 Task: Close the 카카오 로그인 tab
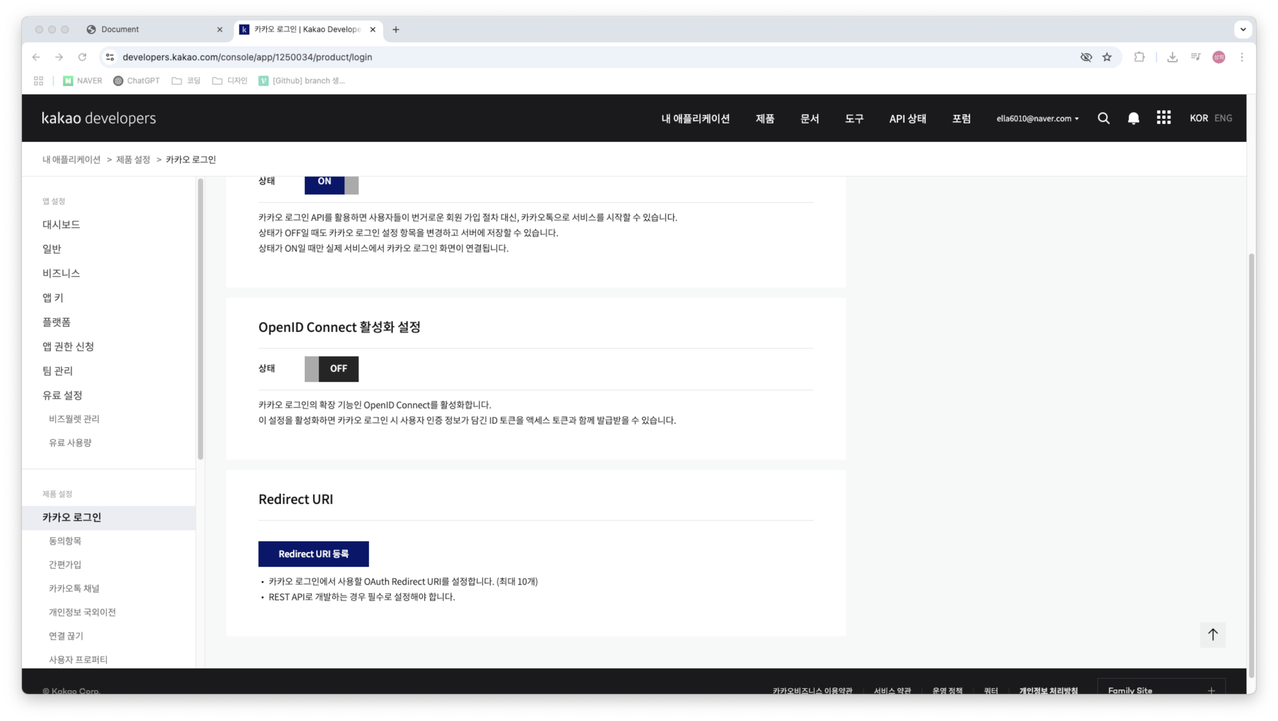pos(373,30)
